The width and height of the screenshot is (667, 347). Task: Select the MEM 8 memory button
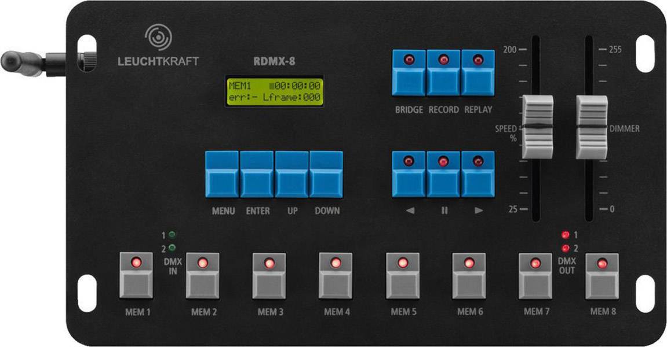[x=602, y=276]
